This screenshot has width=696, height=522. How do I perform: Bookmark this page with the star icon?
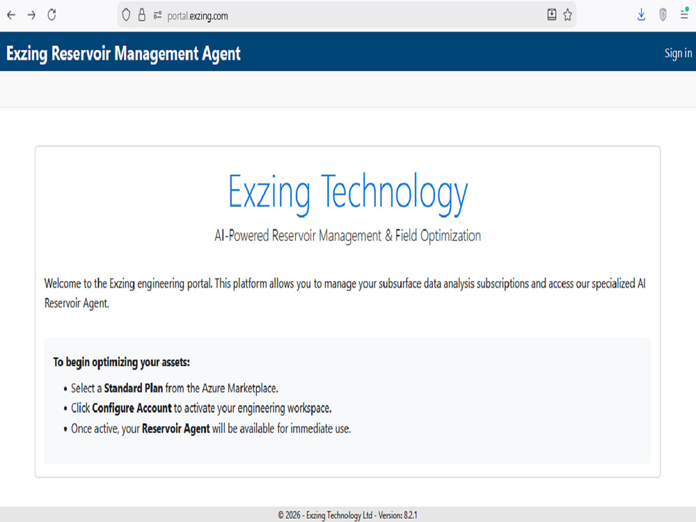coord(568,15)
